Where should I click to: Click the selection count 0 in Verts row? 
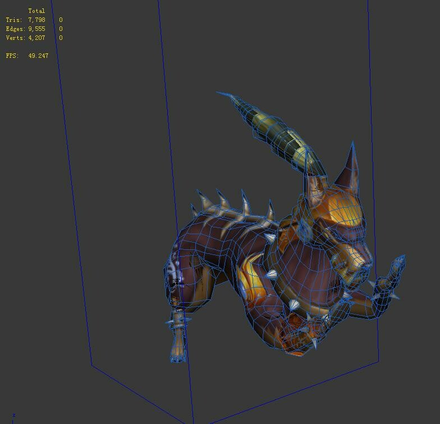61,38
